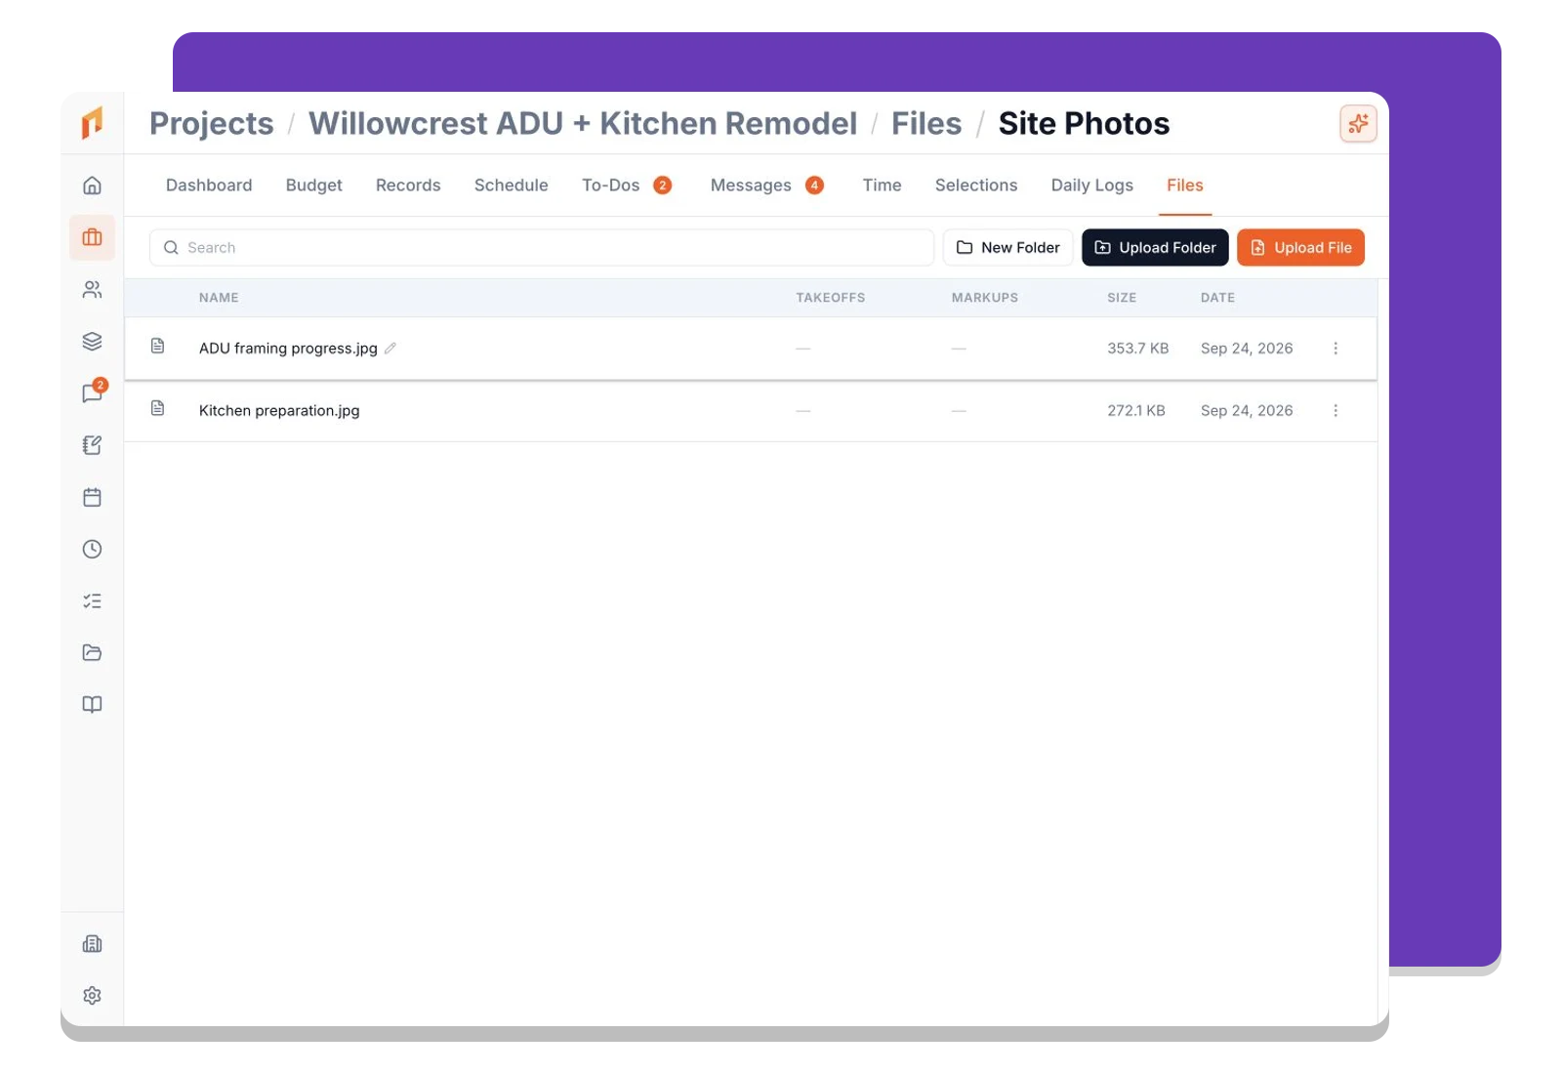
Task: Open sidebar messages icon with badge
Action: (x=93, y=392)
